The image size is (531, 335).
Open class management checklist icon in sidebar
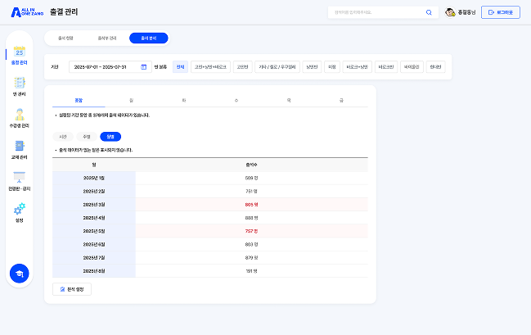tap(20, 83)
